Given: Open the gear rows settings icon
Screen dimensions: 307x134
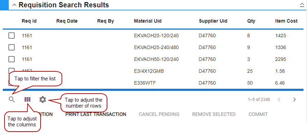Looking at the screenshot, I should pos(43,100).
